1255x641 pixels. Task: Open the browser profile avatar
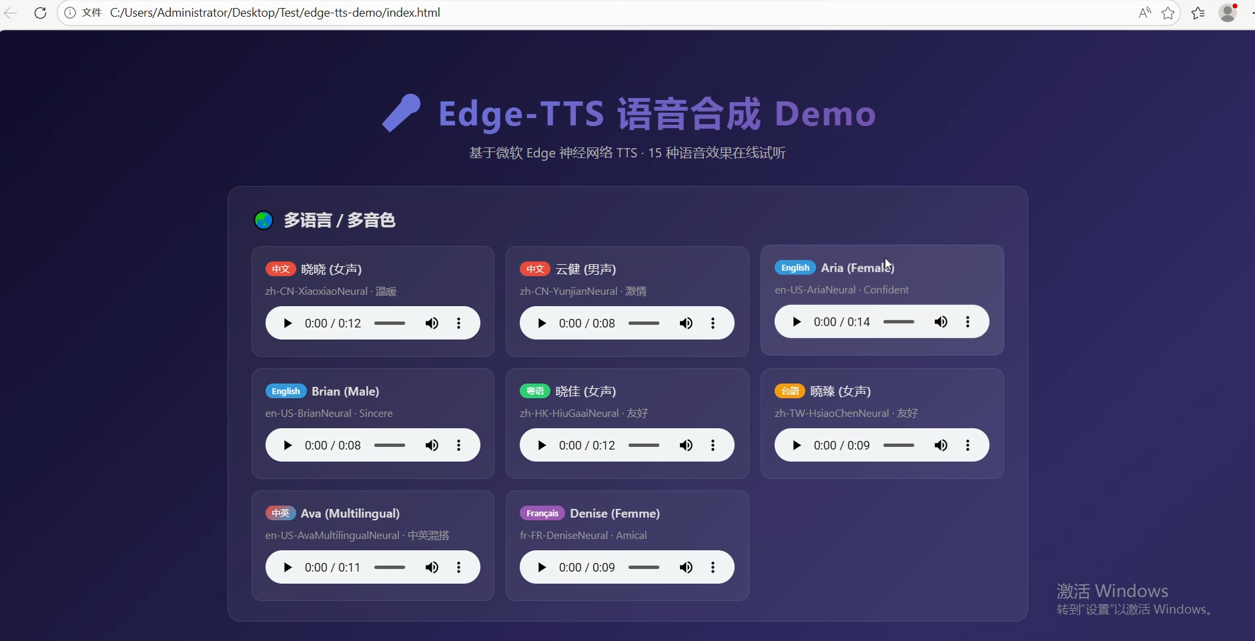click(1228, 13)
